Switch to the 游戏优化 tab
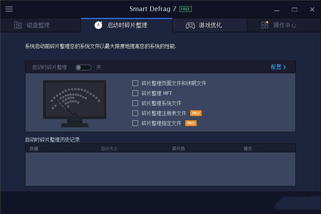The image size is (321, 214). 210,25
